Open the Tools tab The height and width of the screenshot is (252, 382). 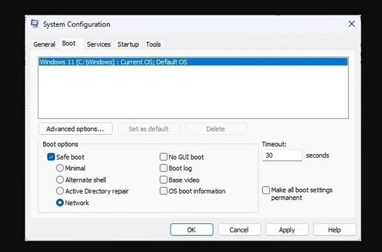pyautogui.click(x=153, y=45)
